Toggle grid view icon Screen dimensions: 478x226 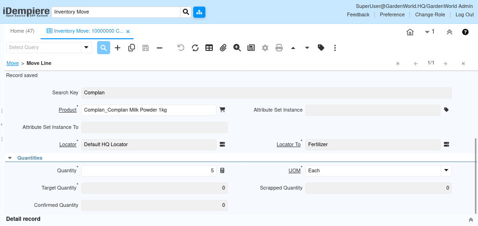209,48
